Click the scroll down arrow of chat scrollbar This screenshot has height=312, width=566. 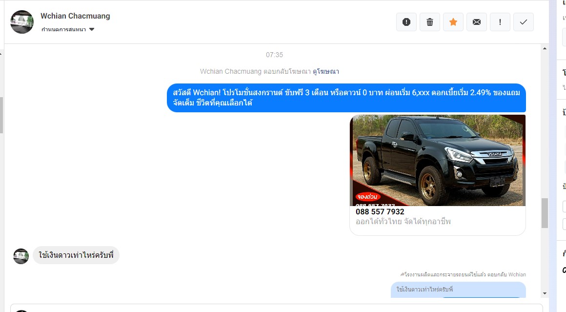coord(545,293)
